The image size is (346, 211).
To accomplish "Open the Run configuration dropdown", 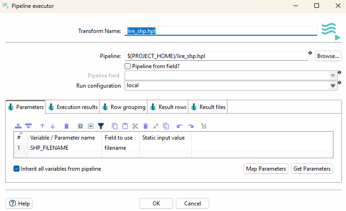I will [333, 86].
